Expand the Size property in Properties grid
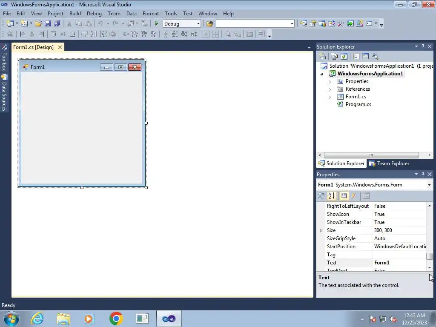 [x=321, y=230]
